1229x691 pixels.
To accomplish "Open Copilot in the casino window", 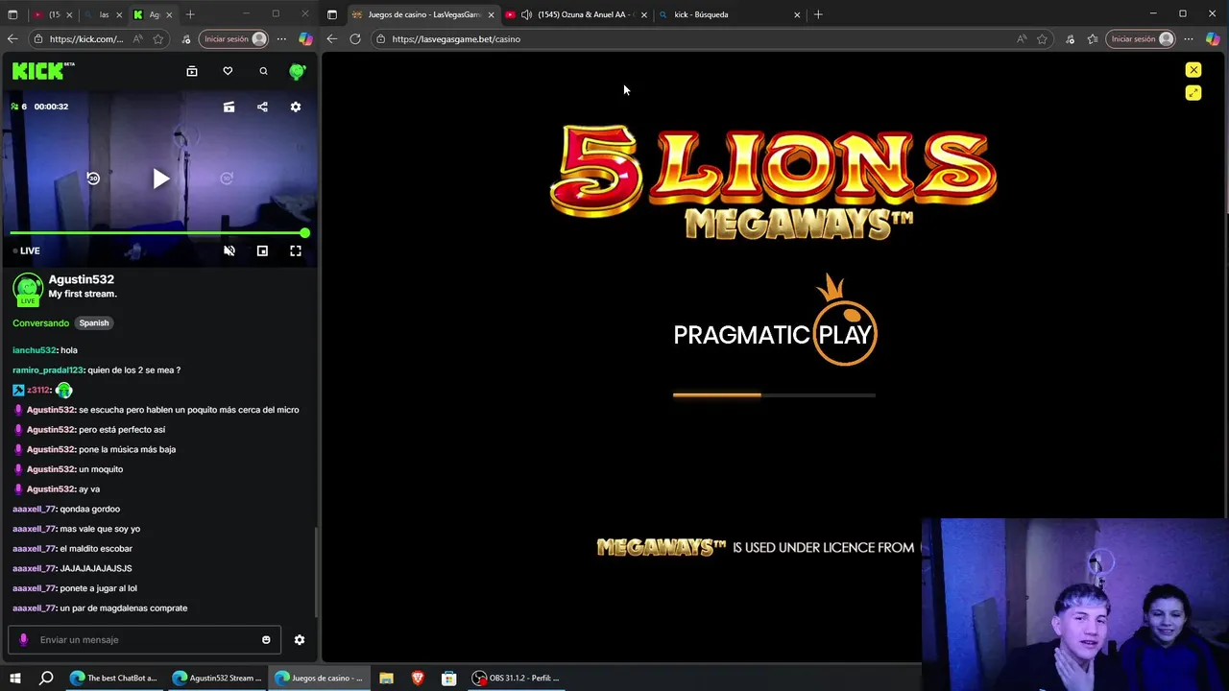I will (x=1213, y=39).
